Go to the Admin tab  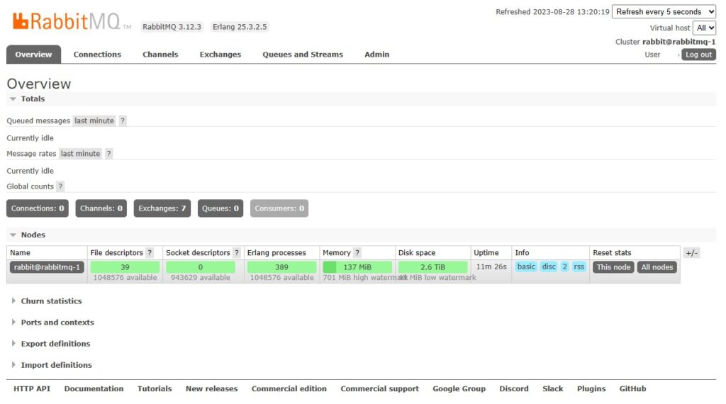[x=377, y=55]
